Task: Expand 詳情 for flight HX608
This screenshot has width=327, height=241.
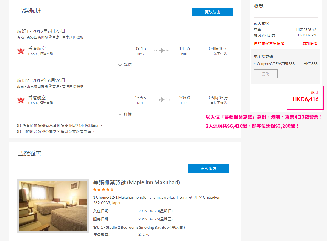Action: tap(125, 65)
